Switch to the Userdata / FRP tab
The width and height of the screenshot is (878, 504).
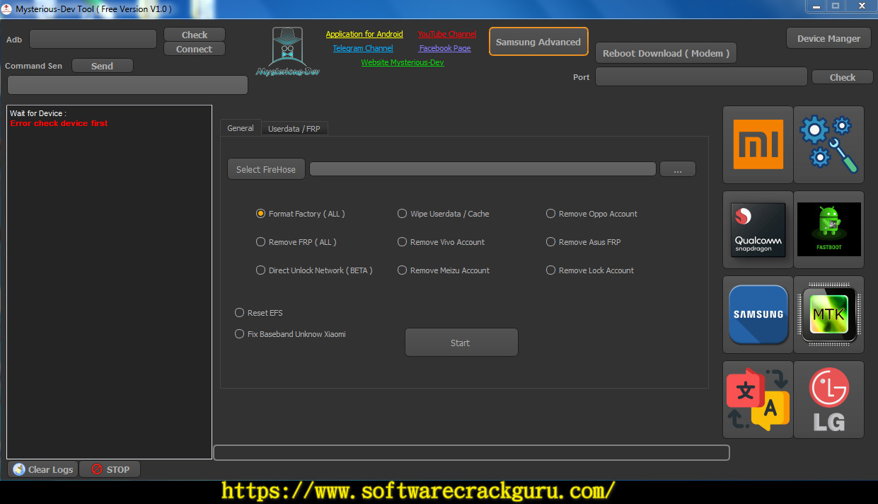click(294, 129)
